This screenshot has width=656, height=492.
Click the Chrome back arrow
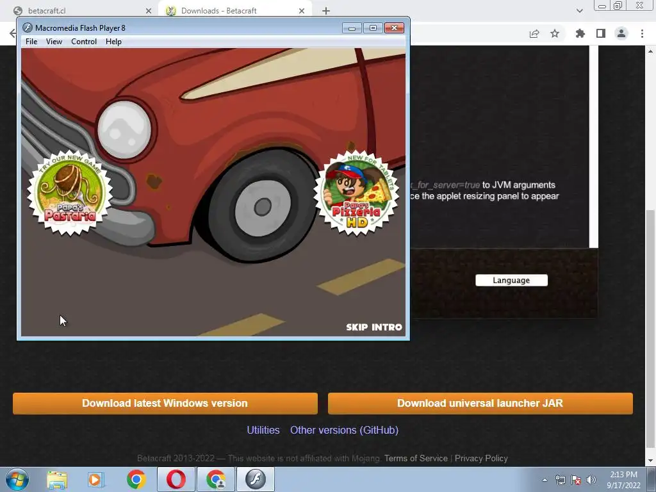(x=13, y=33)
